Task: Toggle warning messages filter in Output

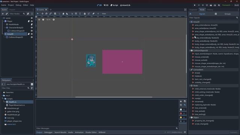Action: (183, 117)
